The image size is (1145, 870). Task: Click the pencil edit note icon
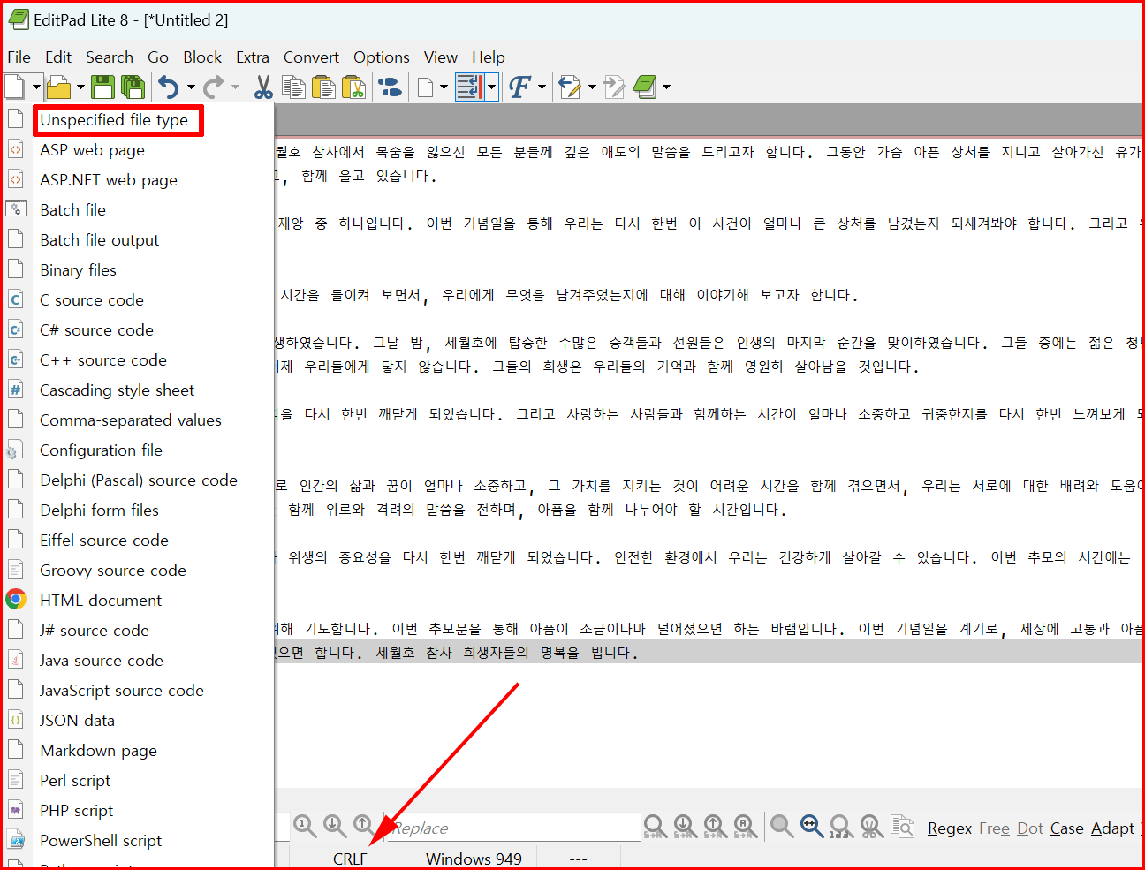(x=570, y=87)
